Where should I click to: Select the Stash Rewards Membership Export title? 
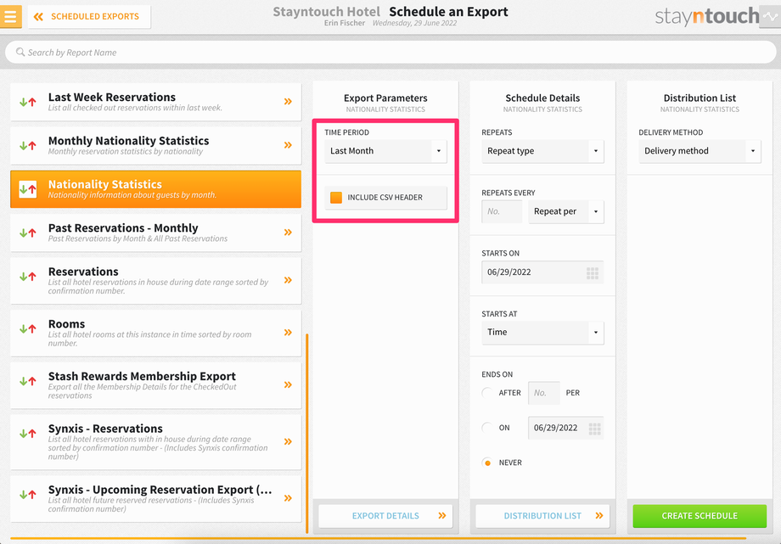tap(142, 377)
